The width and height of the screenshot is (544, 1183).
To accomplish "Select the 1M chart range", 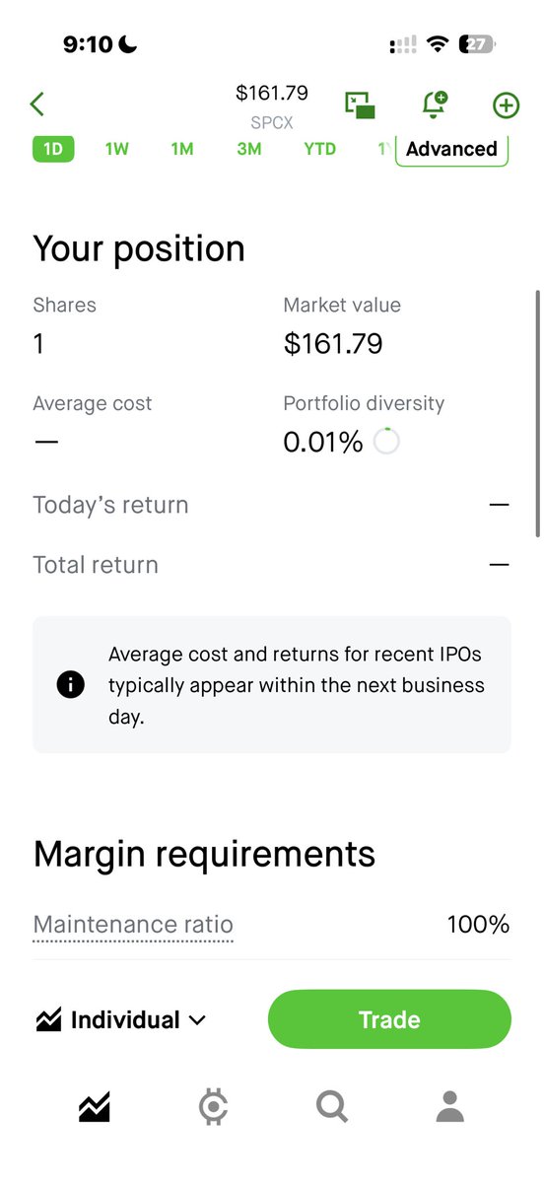I will 181,149.
